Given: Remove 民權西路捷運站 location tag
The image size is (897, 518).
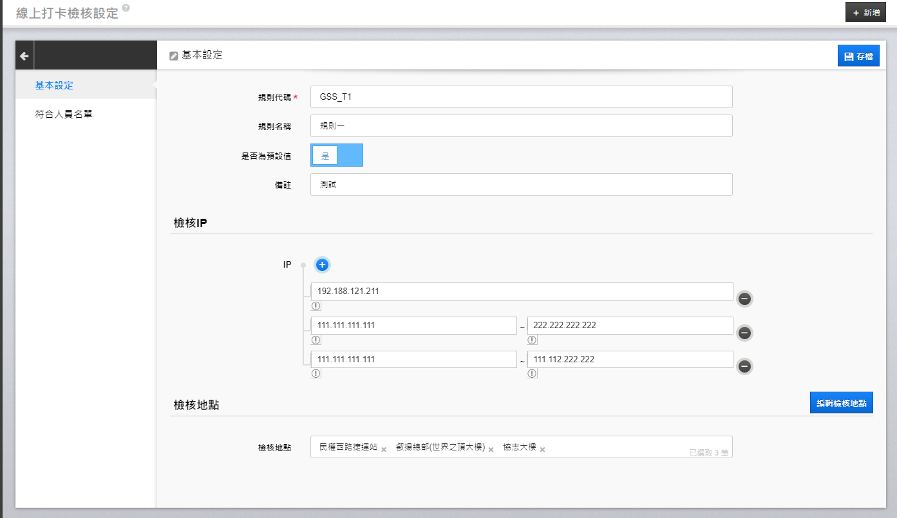Looking at the screenshot, I should tap(384, 449).
